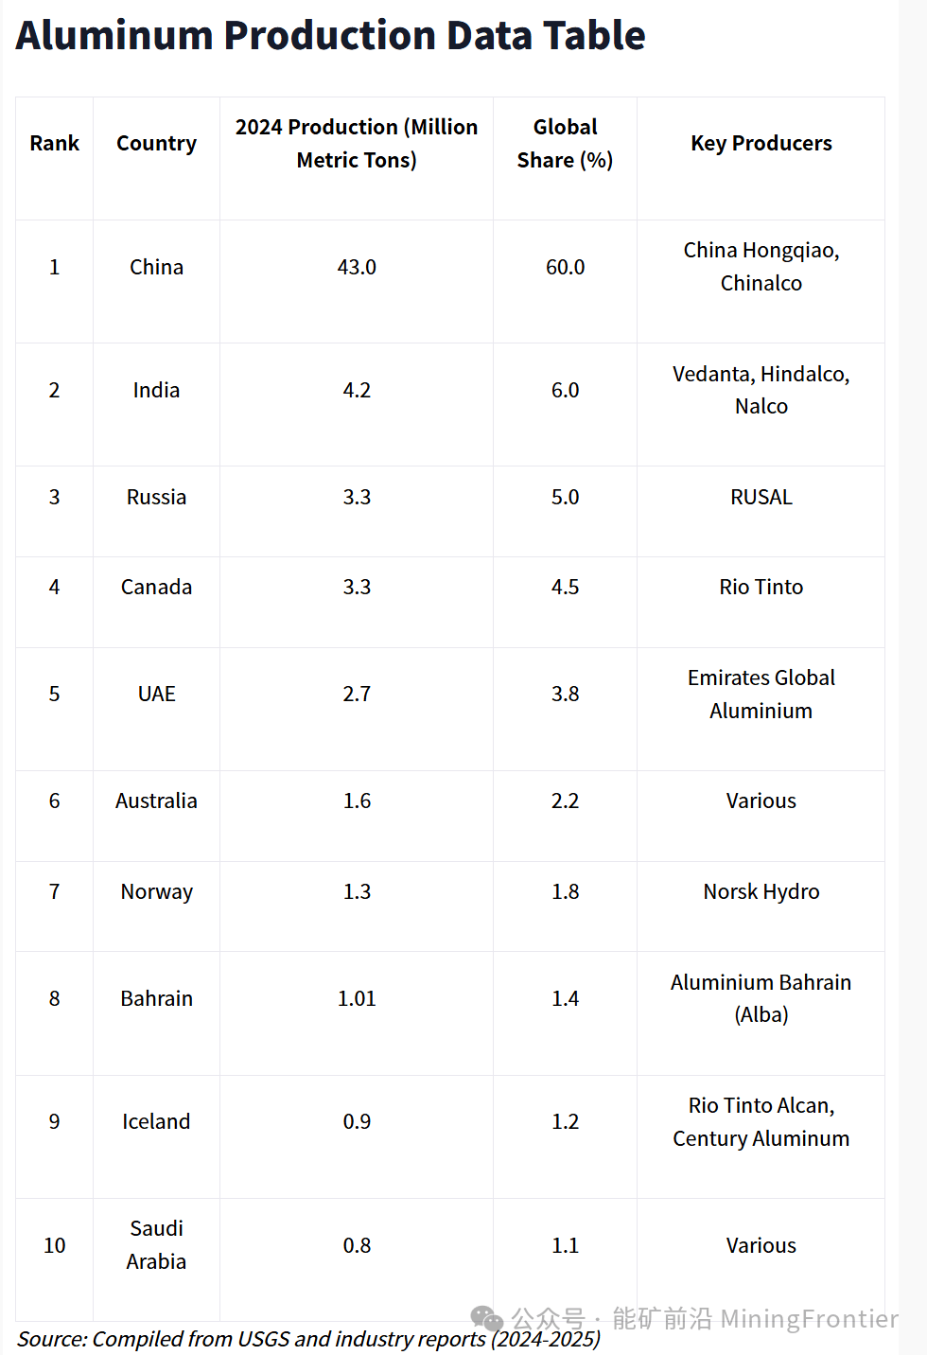This screenshot has height=1355, width=927.
Task: Click the Australia country cell
Action: tap(156, 801)
